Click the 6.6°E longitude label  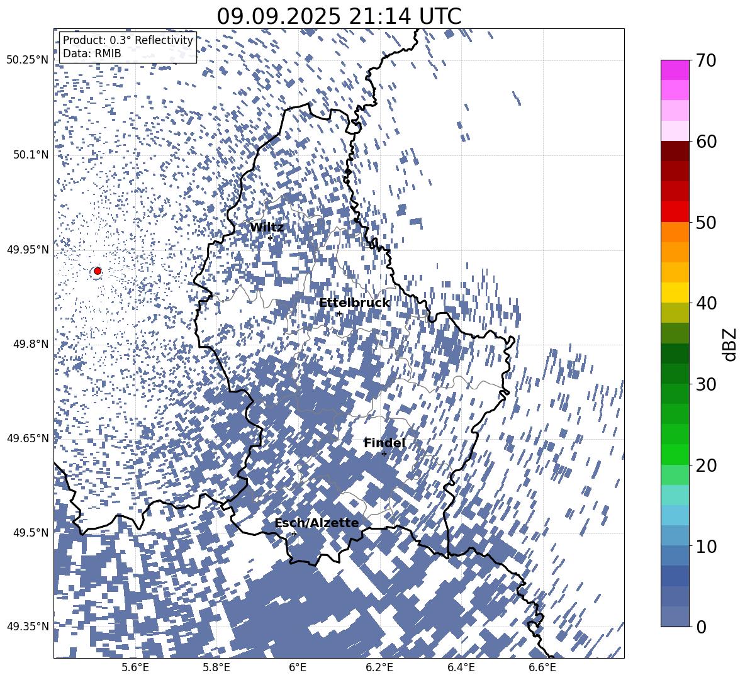click(542, 667)
